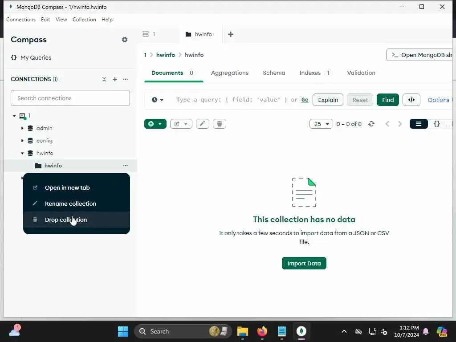Click update documents pencil button
Viewport: 456px width, 342px height.
(203, 124)
